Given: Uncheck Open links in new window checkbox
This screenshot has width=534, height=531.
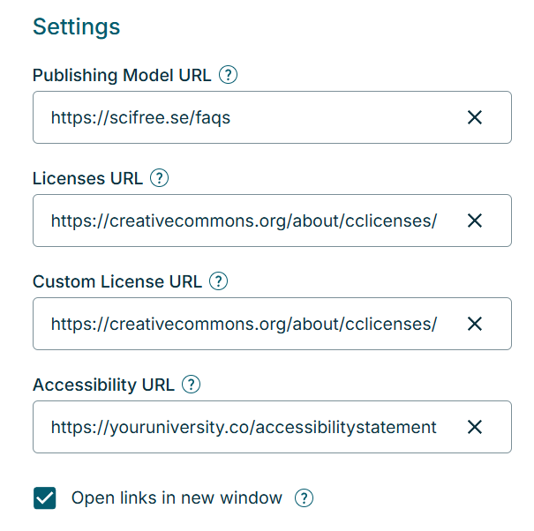Looking at the screenshot, I should 45,498.
